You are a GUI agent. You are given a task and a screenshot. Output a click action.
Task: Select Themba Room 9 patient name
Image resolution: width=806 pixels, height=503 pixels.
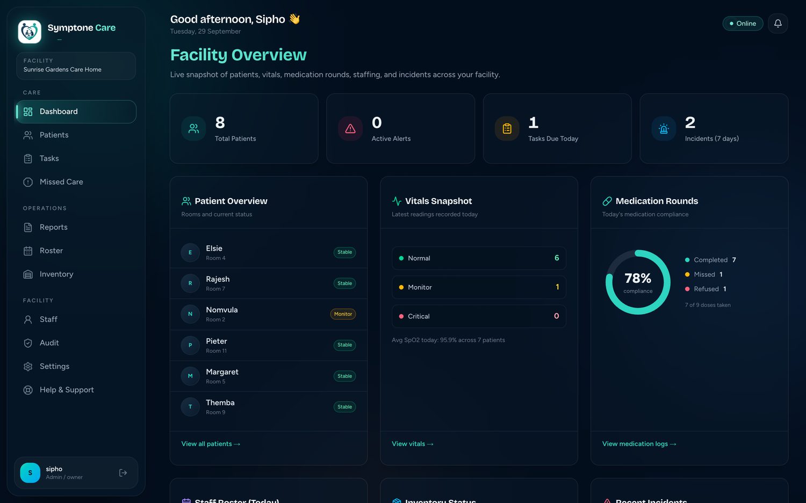click(220, 403)
